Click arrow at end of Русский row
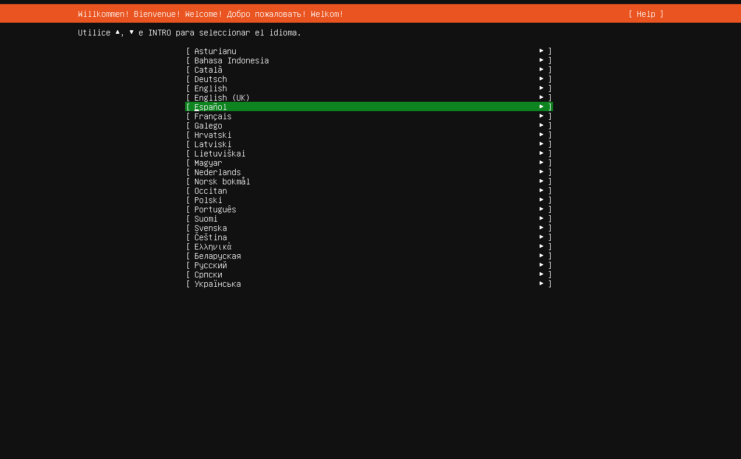 [x=541, y=265]
